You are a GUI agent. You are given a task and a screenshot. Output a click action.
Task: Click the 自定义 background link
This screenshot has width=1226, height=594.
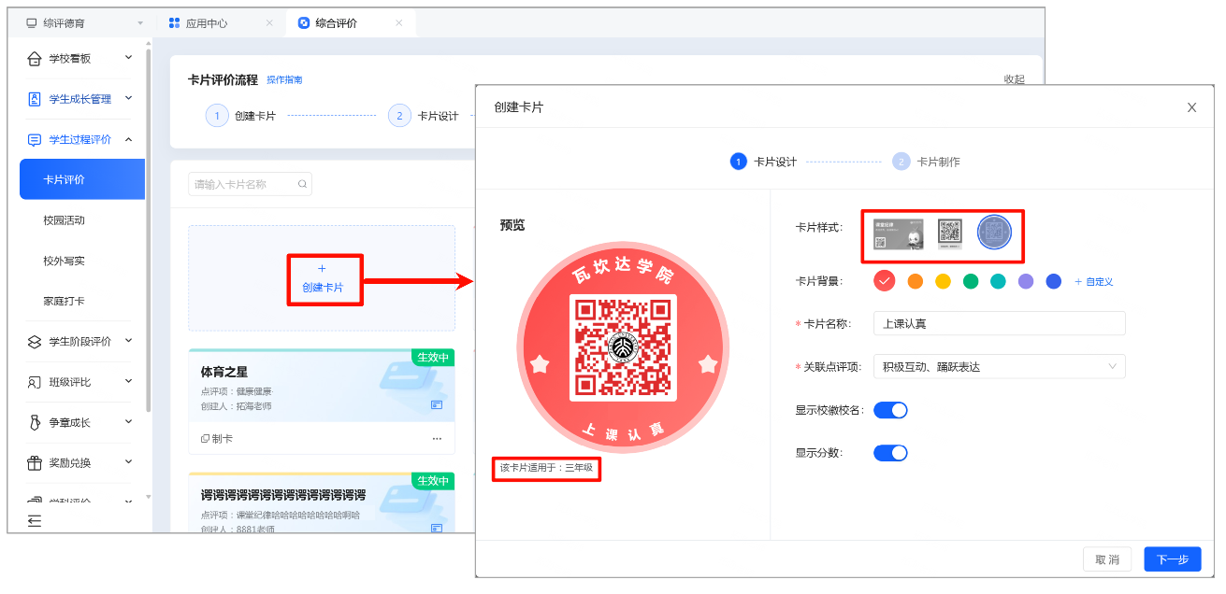coord(1093,281)
